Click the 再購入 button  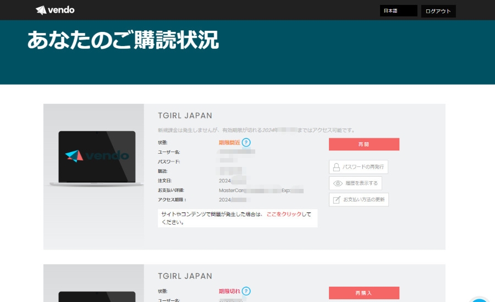tap(364, 293)
